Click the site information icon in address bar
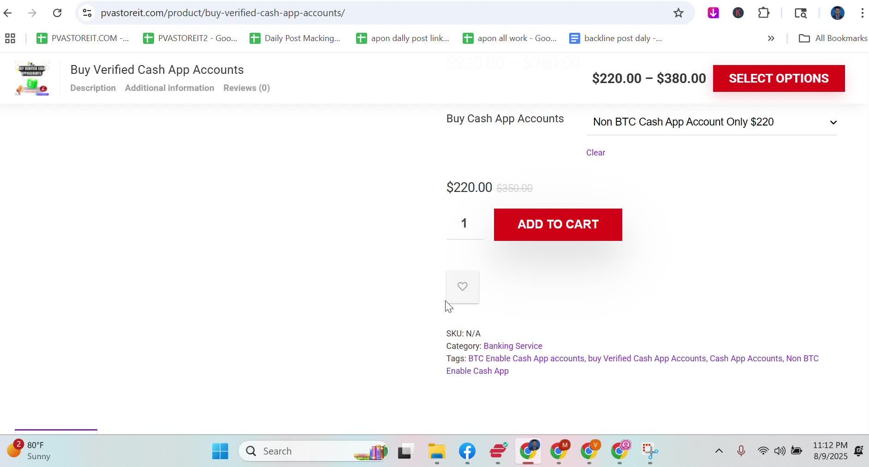 point(87,13)
